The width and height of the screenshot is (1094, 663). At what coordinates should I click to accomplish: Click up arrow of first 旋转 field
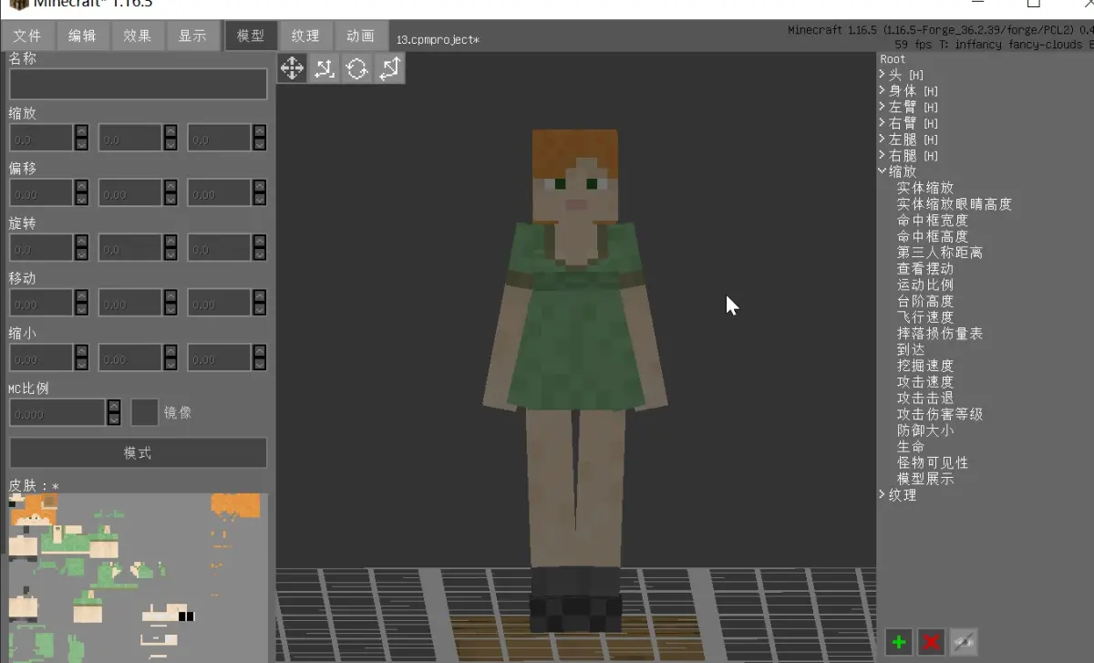click(x=82, y=241)
